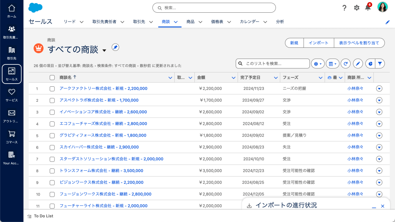Select the セールス sales sidebar icon
395x222 pixels.
tap(12, 74)
